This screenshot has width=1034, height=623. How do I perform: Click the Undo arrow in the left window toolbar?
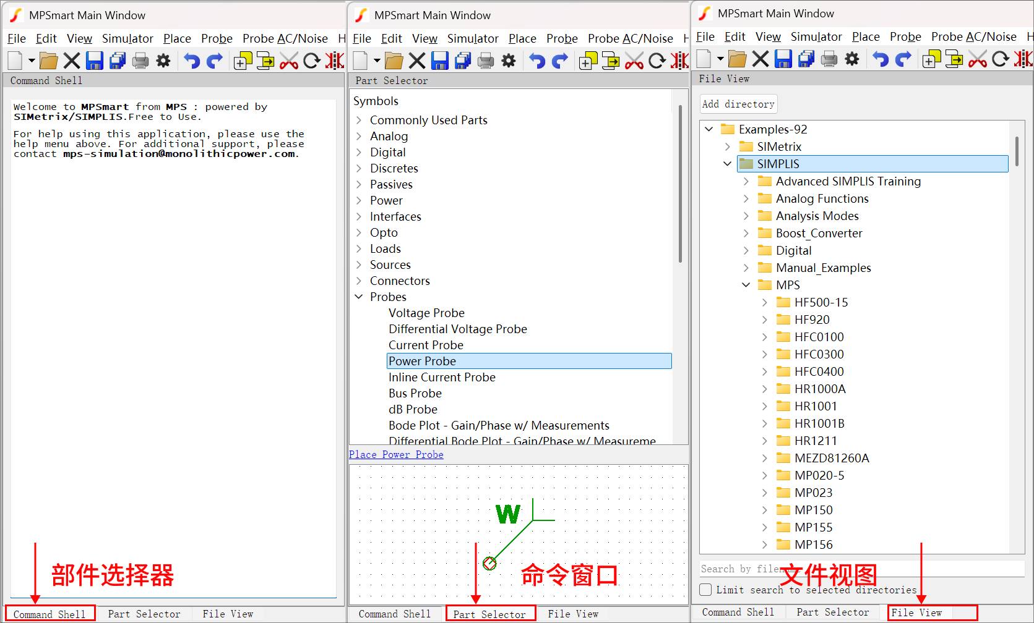[x=192, y=61]
